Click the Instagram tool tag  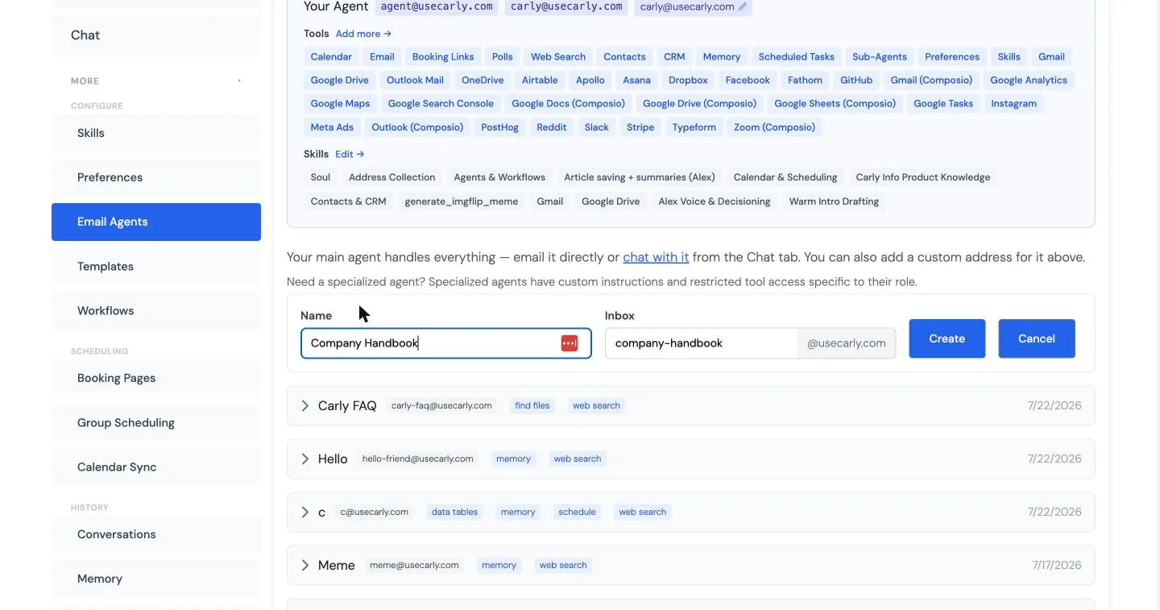[x=1013, y=103]
